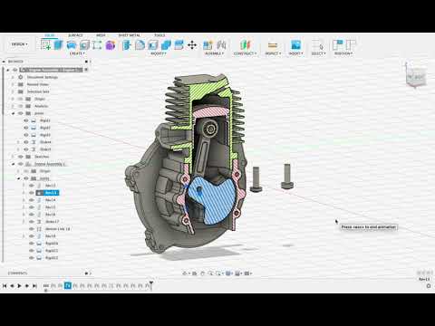Collapse the Browser panel header arrow
Image resolution: width=435 pixels, height=326 pixels.
click(x=4, y=62)
